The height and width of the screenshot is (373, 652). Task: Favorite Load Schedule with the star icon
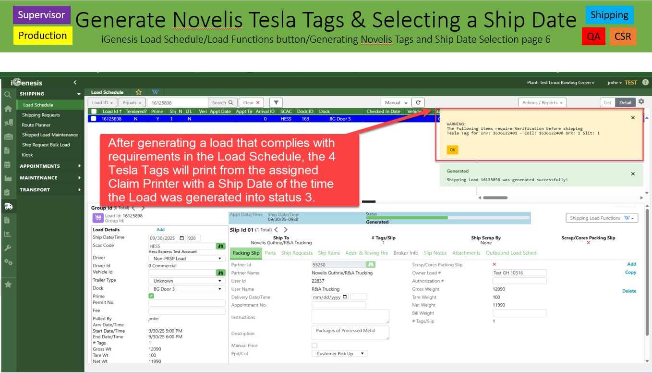click(x=139, y=92)
